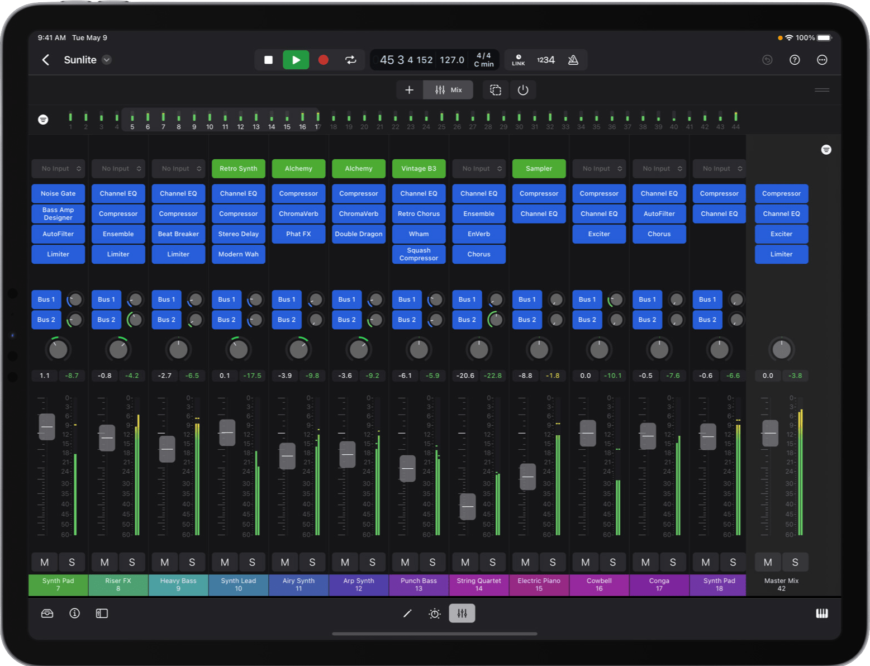Screen dimensions: 870x666
Task: Open the browser tray icon
Action: 47,613
